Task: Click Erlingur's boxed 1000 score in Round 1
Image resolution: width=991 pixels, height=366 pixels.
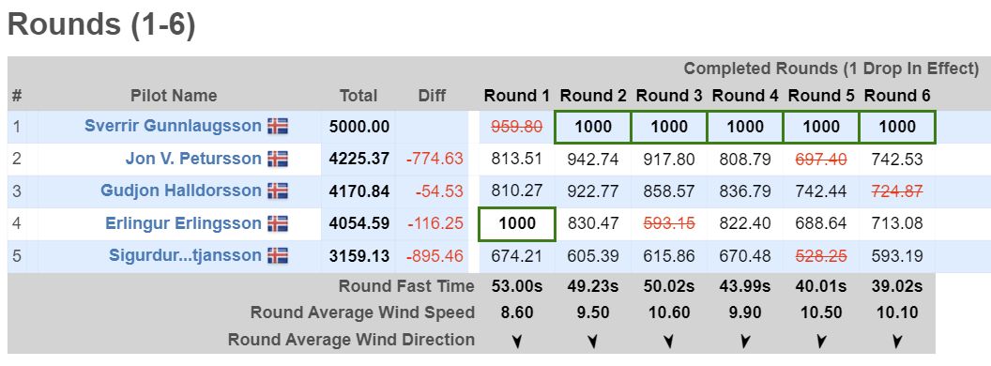Action: pyautogui.click(x=517, y=223)
